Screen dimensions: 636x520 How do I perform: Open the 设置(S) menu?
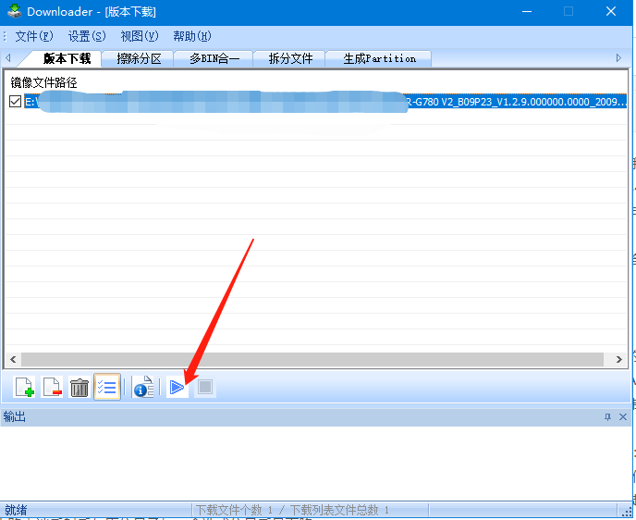[x=87, y=36]
